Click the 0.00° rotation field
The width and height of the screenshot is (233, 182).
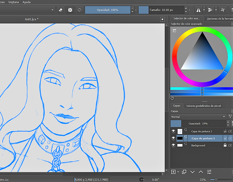(x=155, y=180)
